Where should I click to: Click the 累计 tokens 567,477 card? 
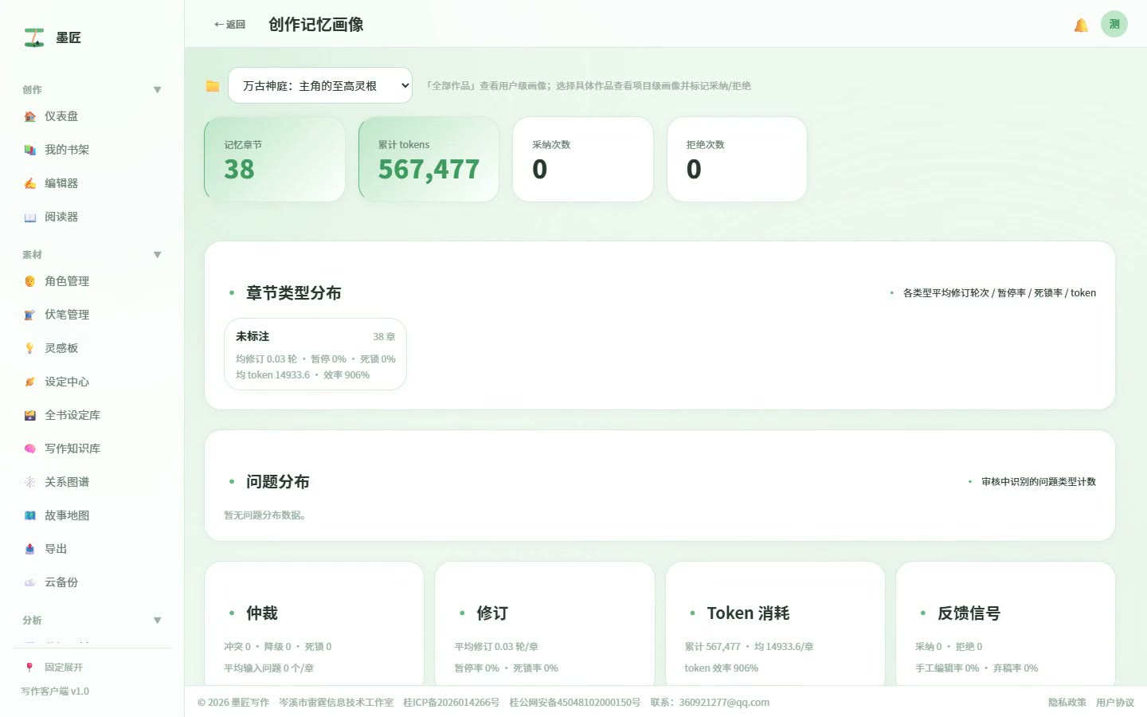point(429,159)
